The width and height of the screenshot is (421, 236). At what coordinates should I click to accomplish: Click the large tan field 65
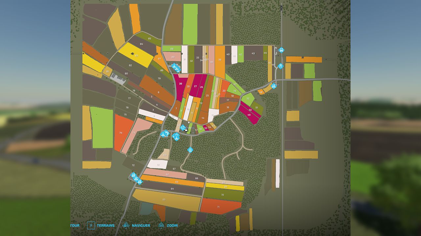coord(166,200)
